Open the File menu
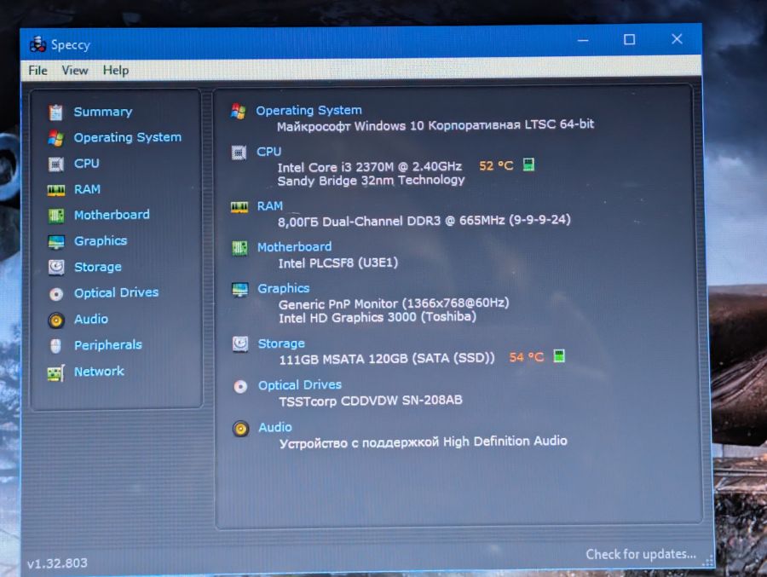Image resolution: width=767 pixels, height=577 pixels. pyautogui.click(x=37, y=71)
